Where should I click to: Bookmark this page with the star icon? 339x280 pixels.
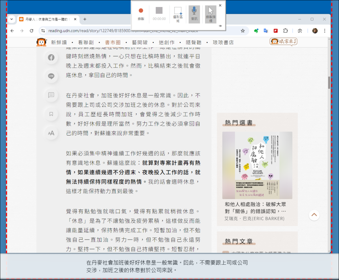243,31
